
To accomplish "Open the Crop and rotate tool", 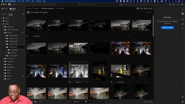I will tap(183, 19).
